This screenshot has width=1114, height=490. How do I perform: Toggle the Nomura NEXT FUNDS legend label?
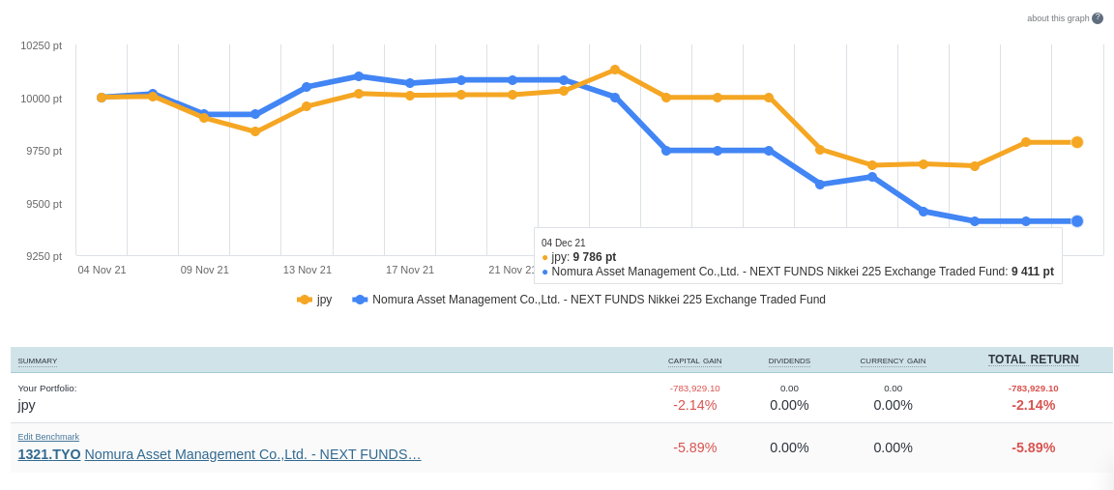point(599,300)
